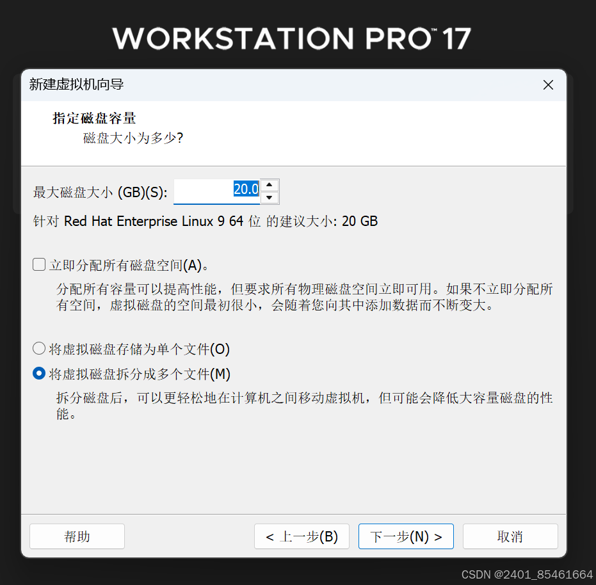Click the 将虚拟磁盘存储为单个文件(O) label text
The image size is (596, 585).
tap(140, 349)
